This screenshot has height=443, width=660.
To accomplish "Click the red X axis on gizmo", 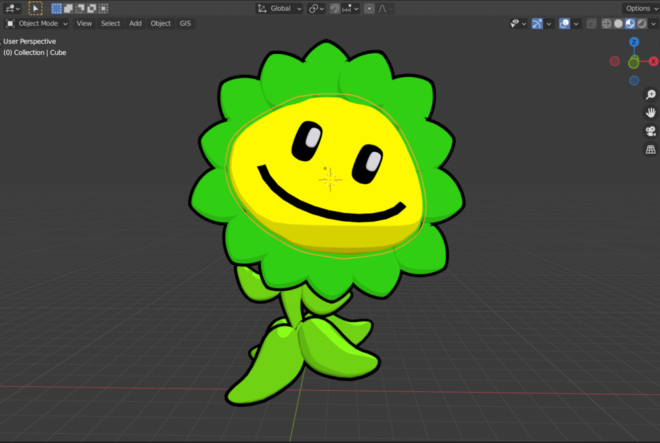I will 653,62.
